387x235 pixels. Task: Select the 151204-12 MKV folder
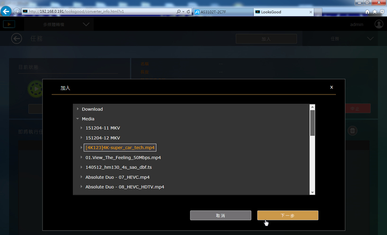pyautogui.click(x=103, y=138)
